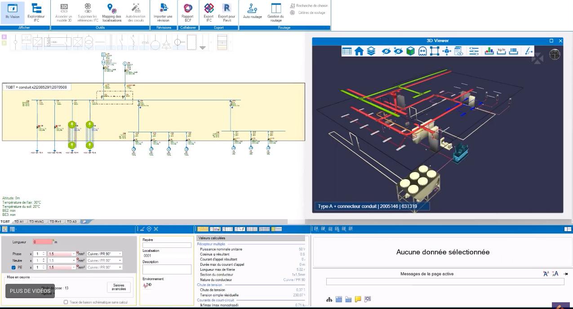Screen dimensions: 573x309
Task: Click the home view icon in 3D Viewer
Action: 359,51
